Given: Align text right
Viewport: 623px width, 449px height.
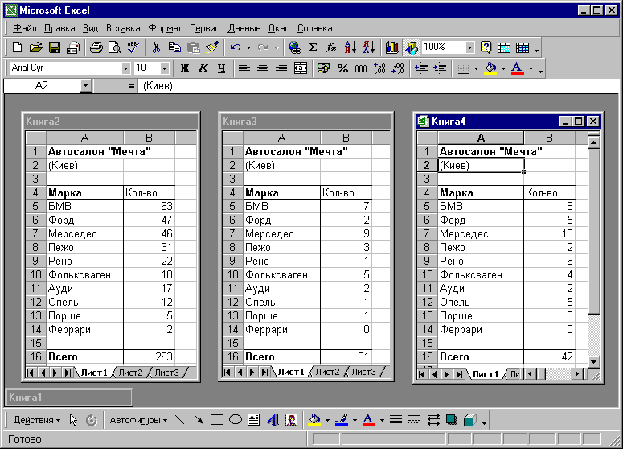Looking at the screenshot, I should (x=281, y=68).
